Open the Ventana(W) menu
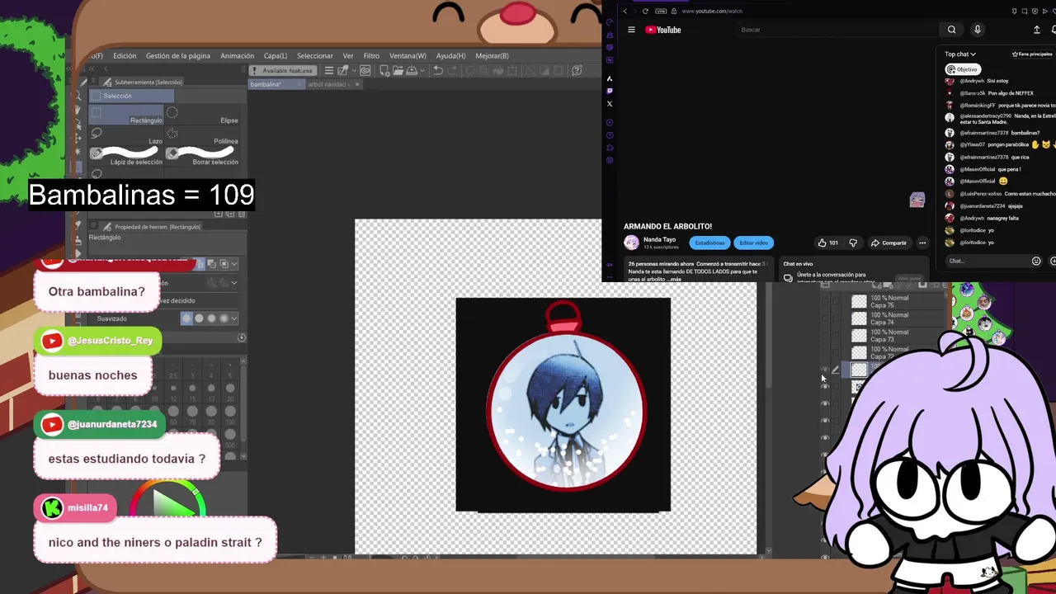The height and width of the screenshot is (594, 1056). pyautogui.click(x=408, y=56)
